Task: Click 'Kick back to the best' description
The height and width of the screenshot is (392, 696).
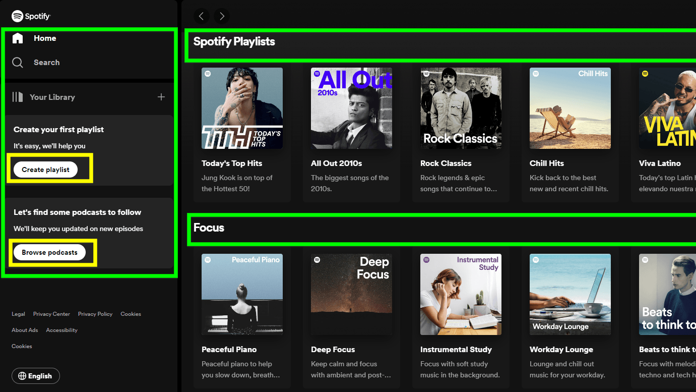Action: pos(569,183)
